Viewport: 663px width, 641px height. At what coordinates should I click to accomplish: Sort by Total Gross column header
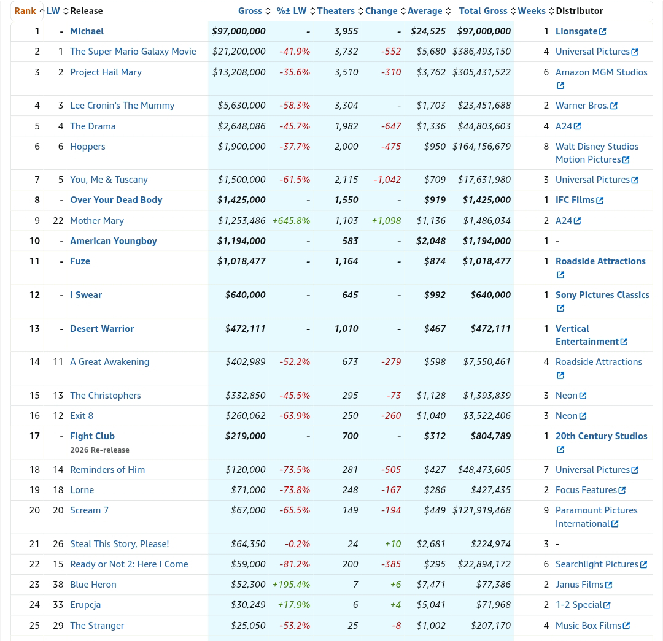pyautogui.click(x=483, y=11)
